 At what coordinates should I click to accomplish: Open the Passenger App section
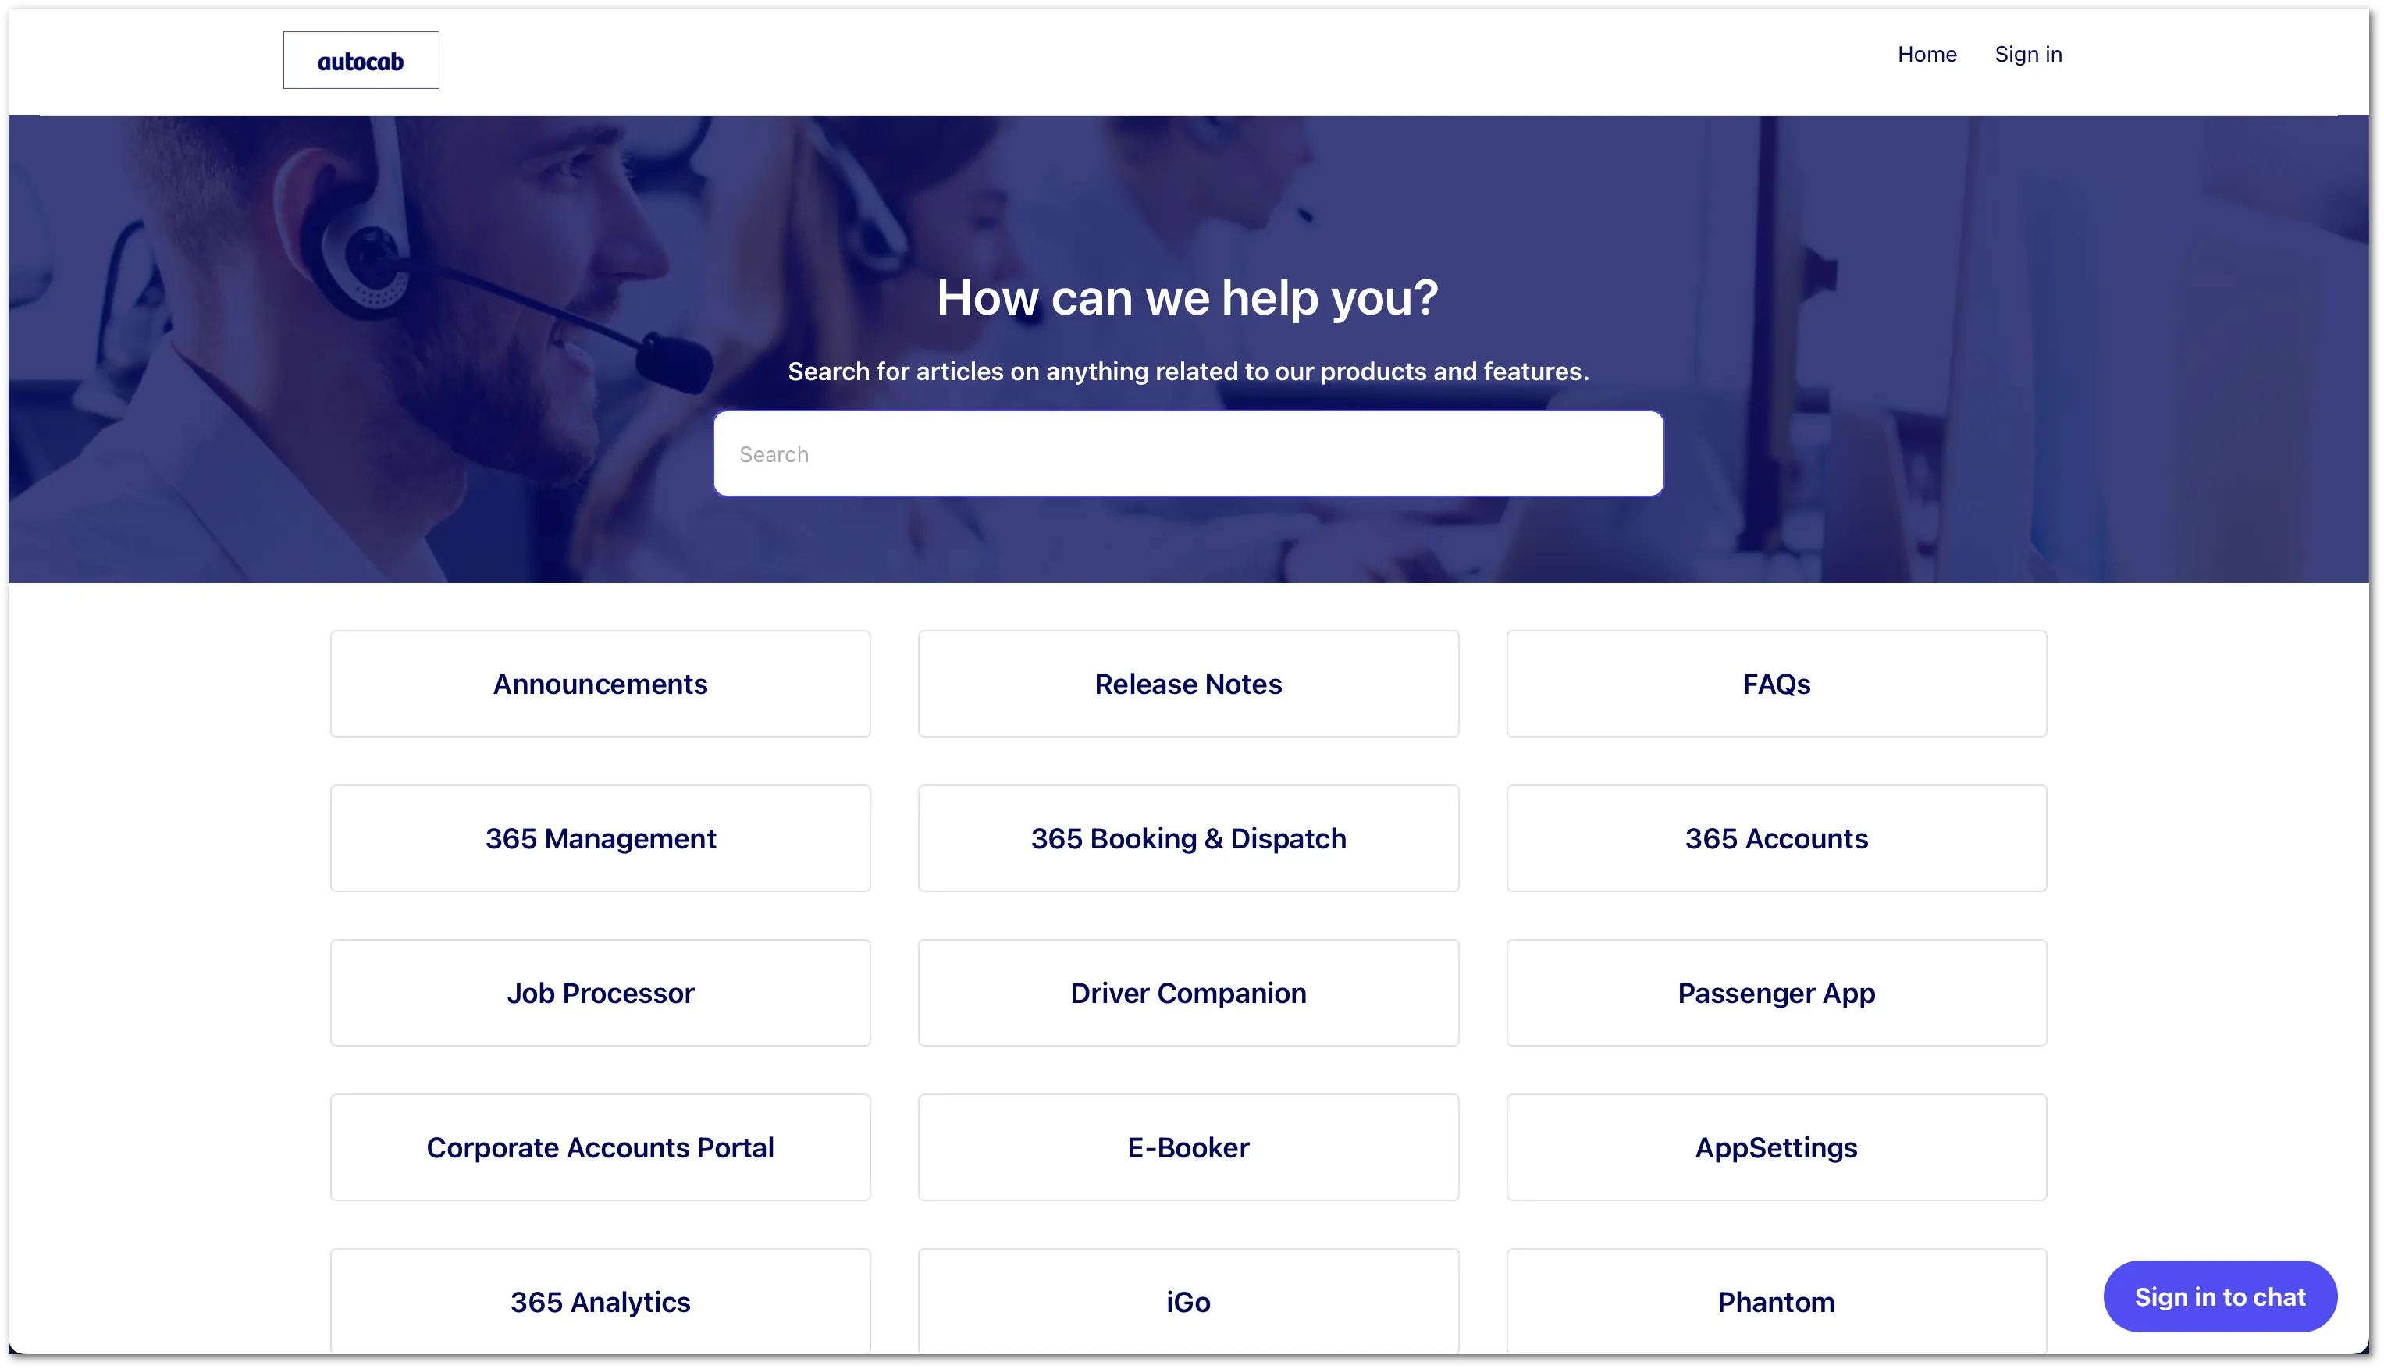(1777, 992)
